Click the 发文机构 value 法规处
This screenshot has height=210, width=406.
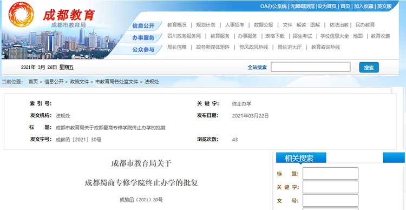click(x=63, y=116)
